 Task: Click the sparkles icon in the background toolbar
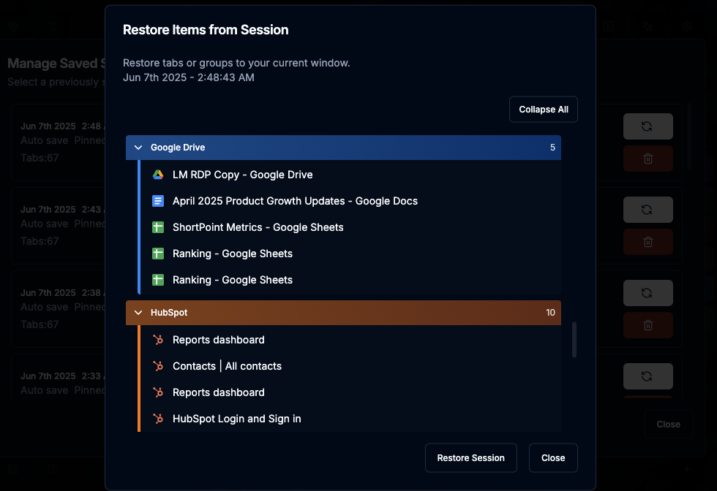(647, 26)
